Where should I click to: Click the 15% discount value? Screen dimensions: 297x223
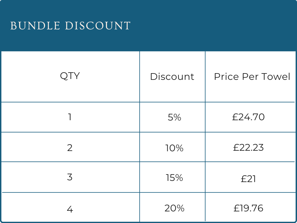(x=174, y=178)
